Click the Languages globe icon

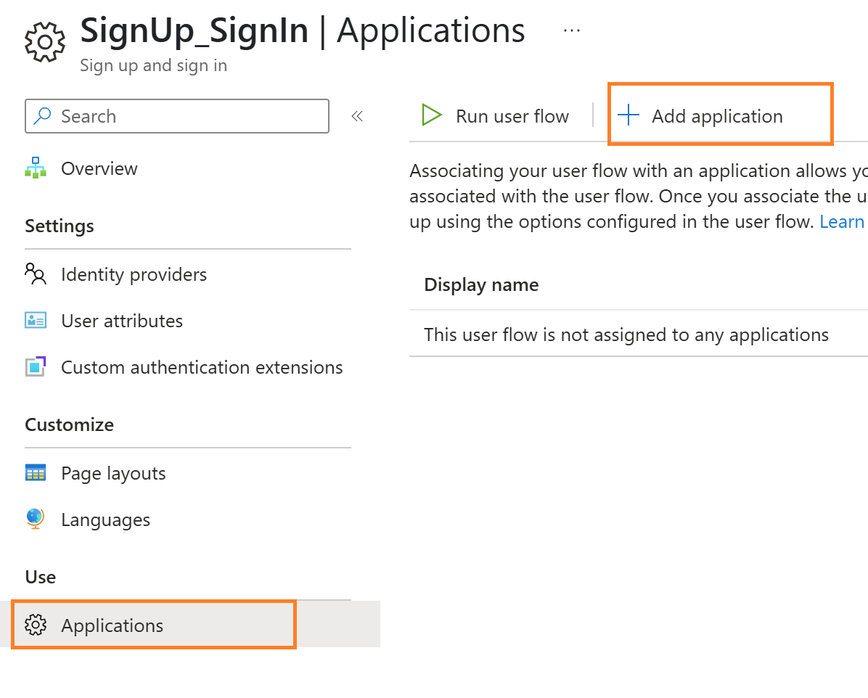[36, 520]
